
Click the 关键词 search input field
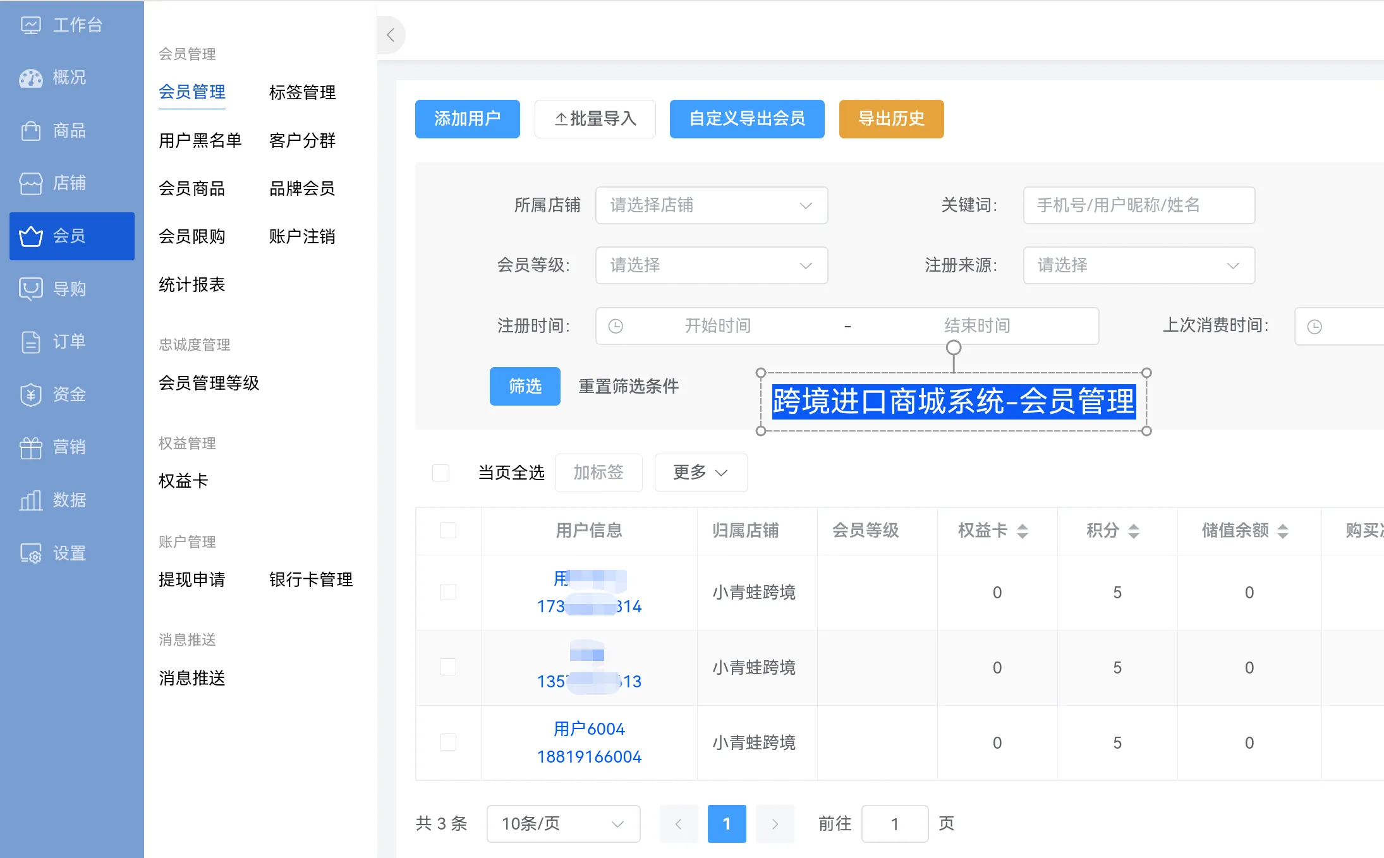[1139, 205]
